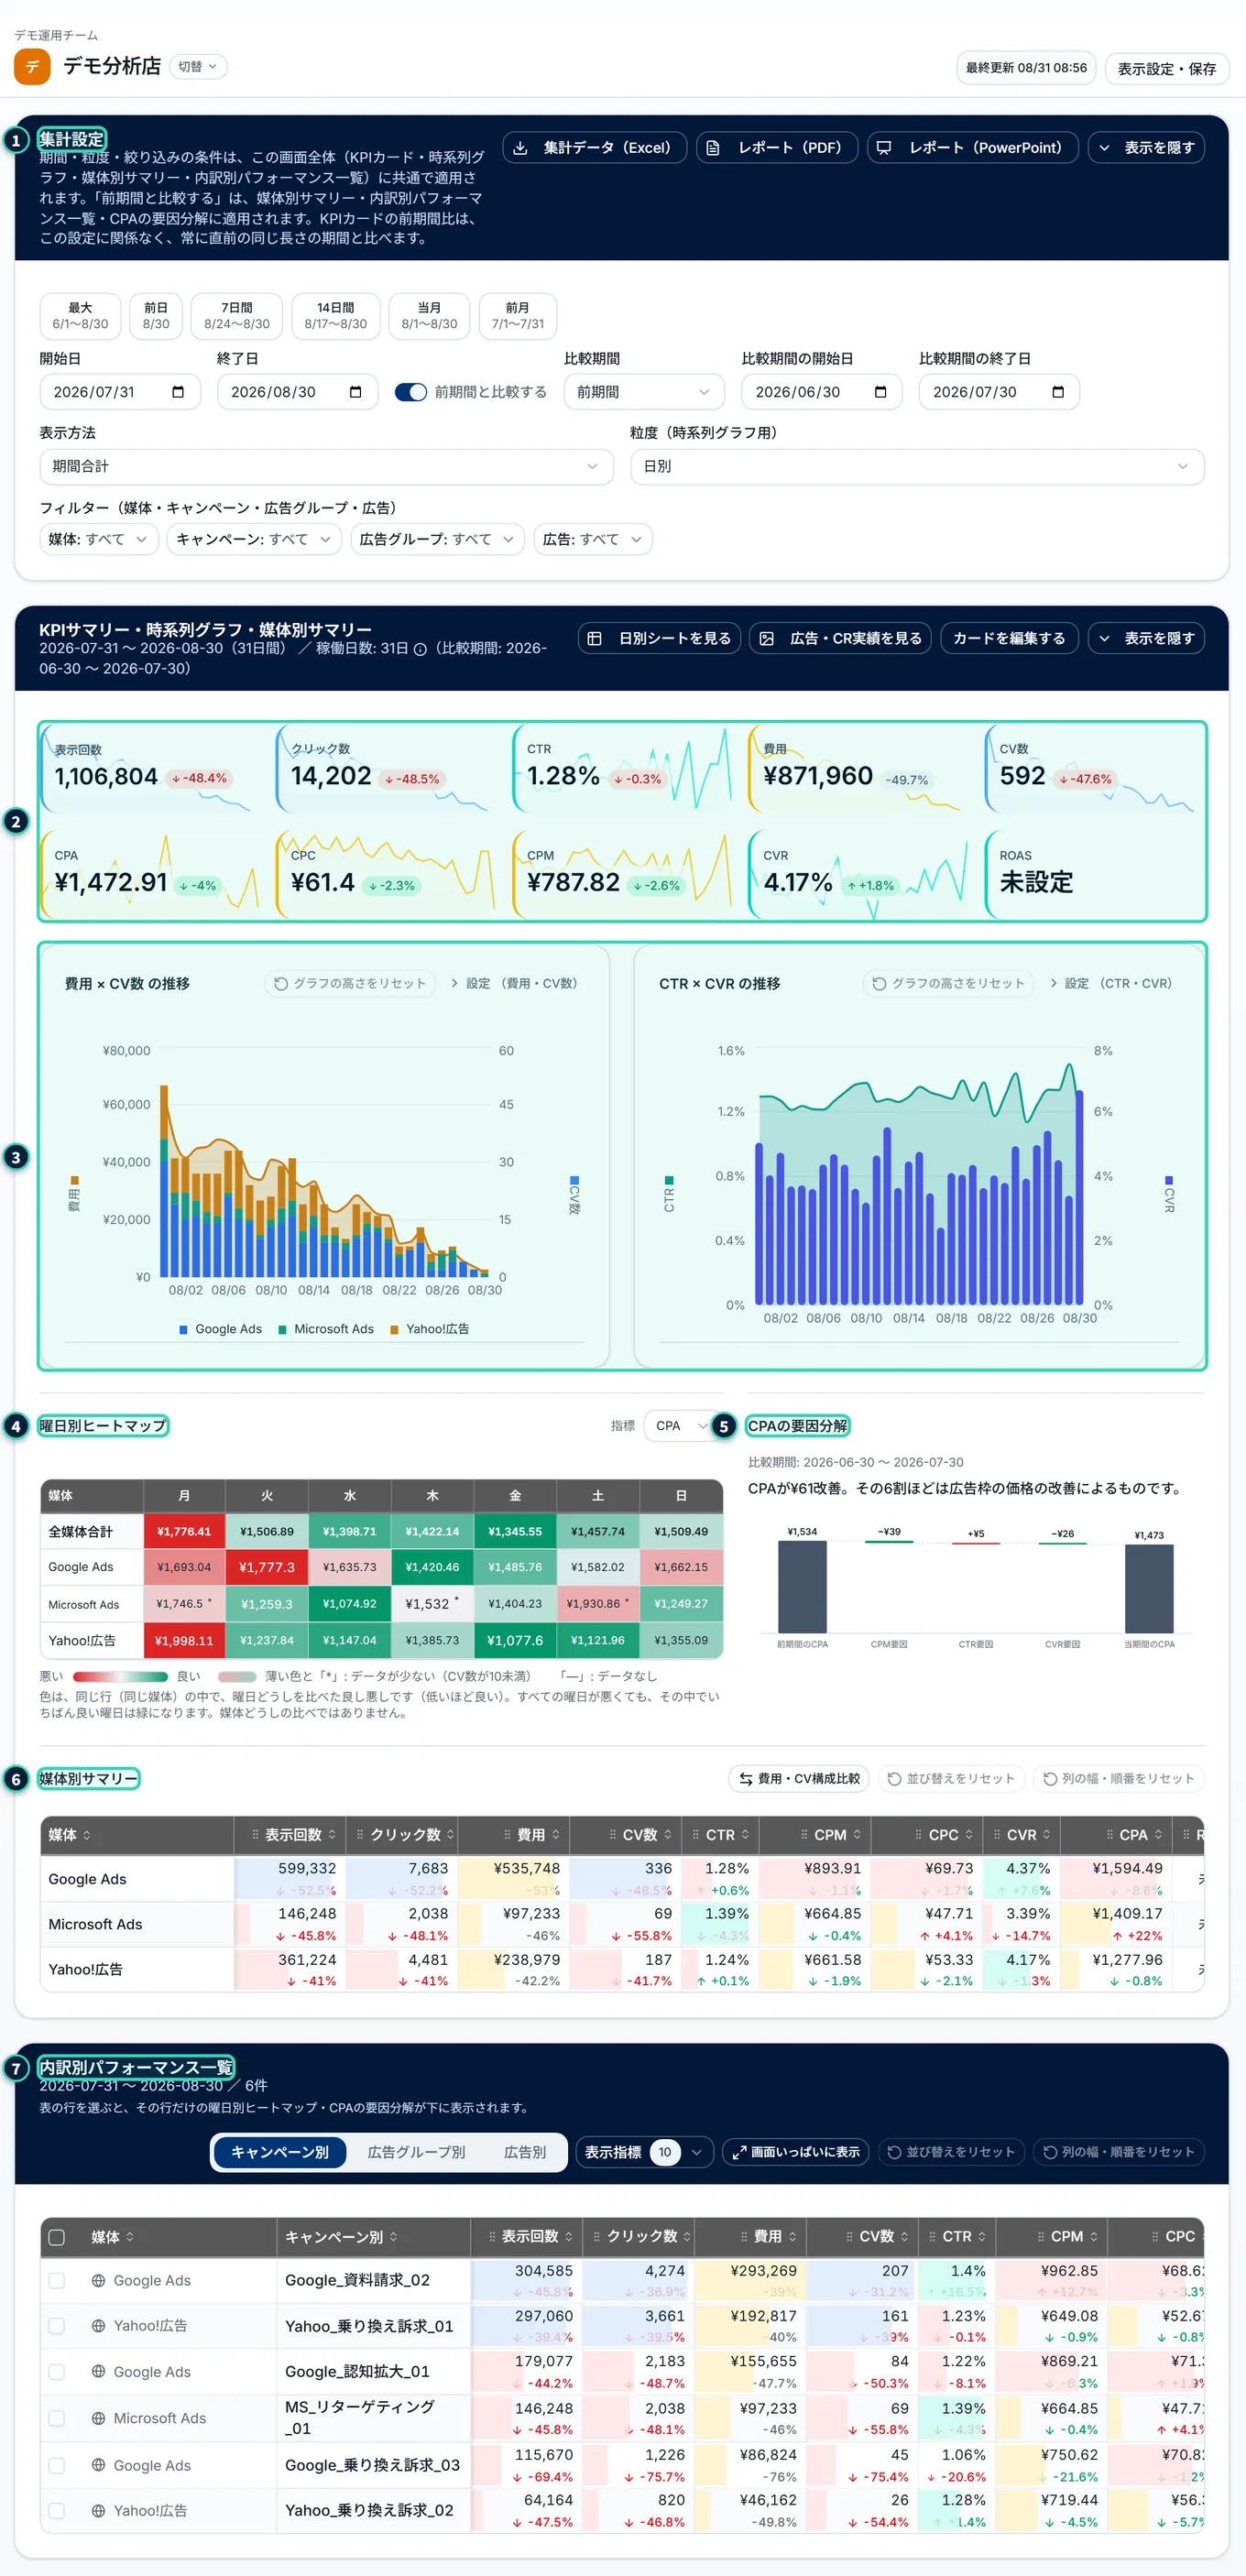Click the orange デ workspace logo icon
The height and width of the screenshot is (2576, 1246).
(x=32, y=67)
